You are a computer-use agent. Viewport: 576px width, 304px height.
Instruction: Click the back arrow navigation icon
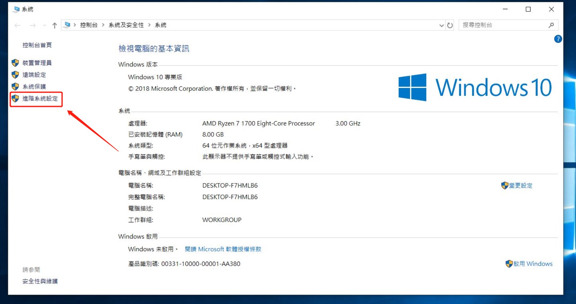pos(18,25)
